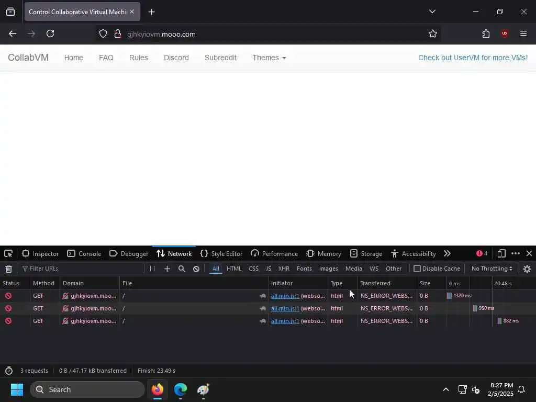Filter requests by HTML
This screenshot has height=402, width=536.
point(234,269)
